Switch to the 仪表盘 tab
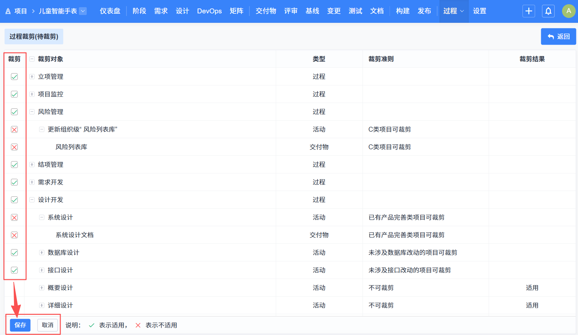This screenshot has width=578, height=335. pos(110,11)
